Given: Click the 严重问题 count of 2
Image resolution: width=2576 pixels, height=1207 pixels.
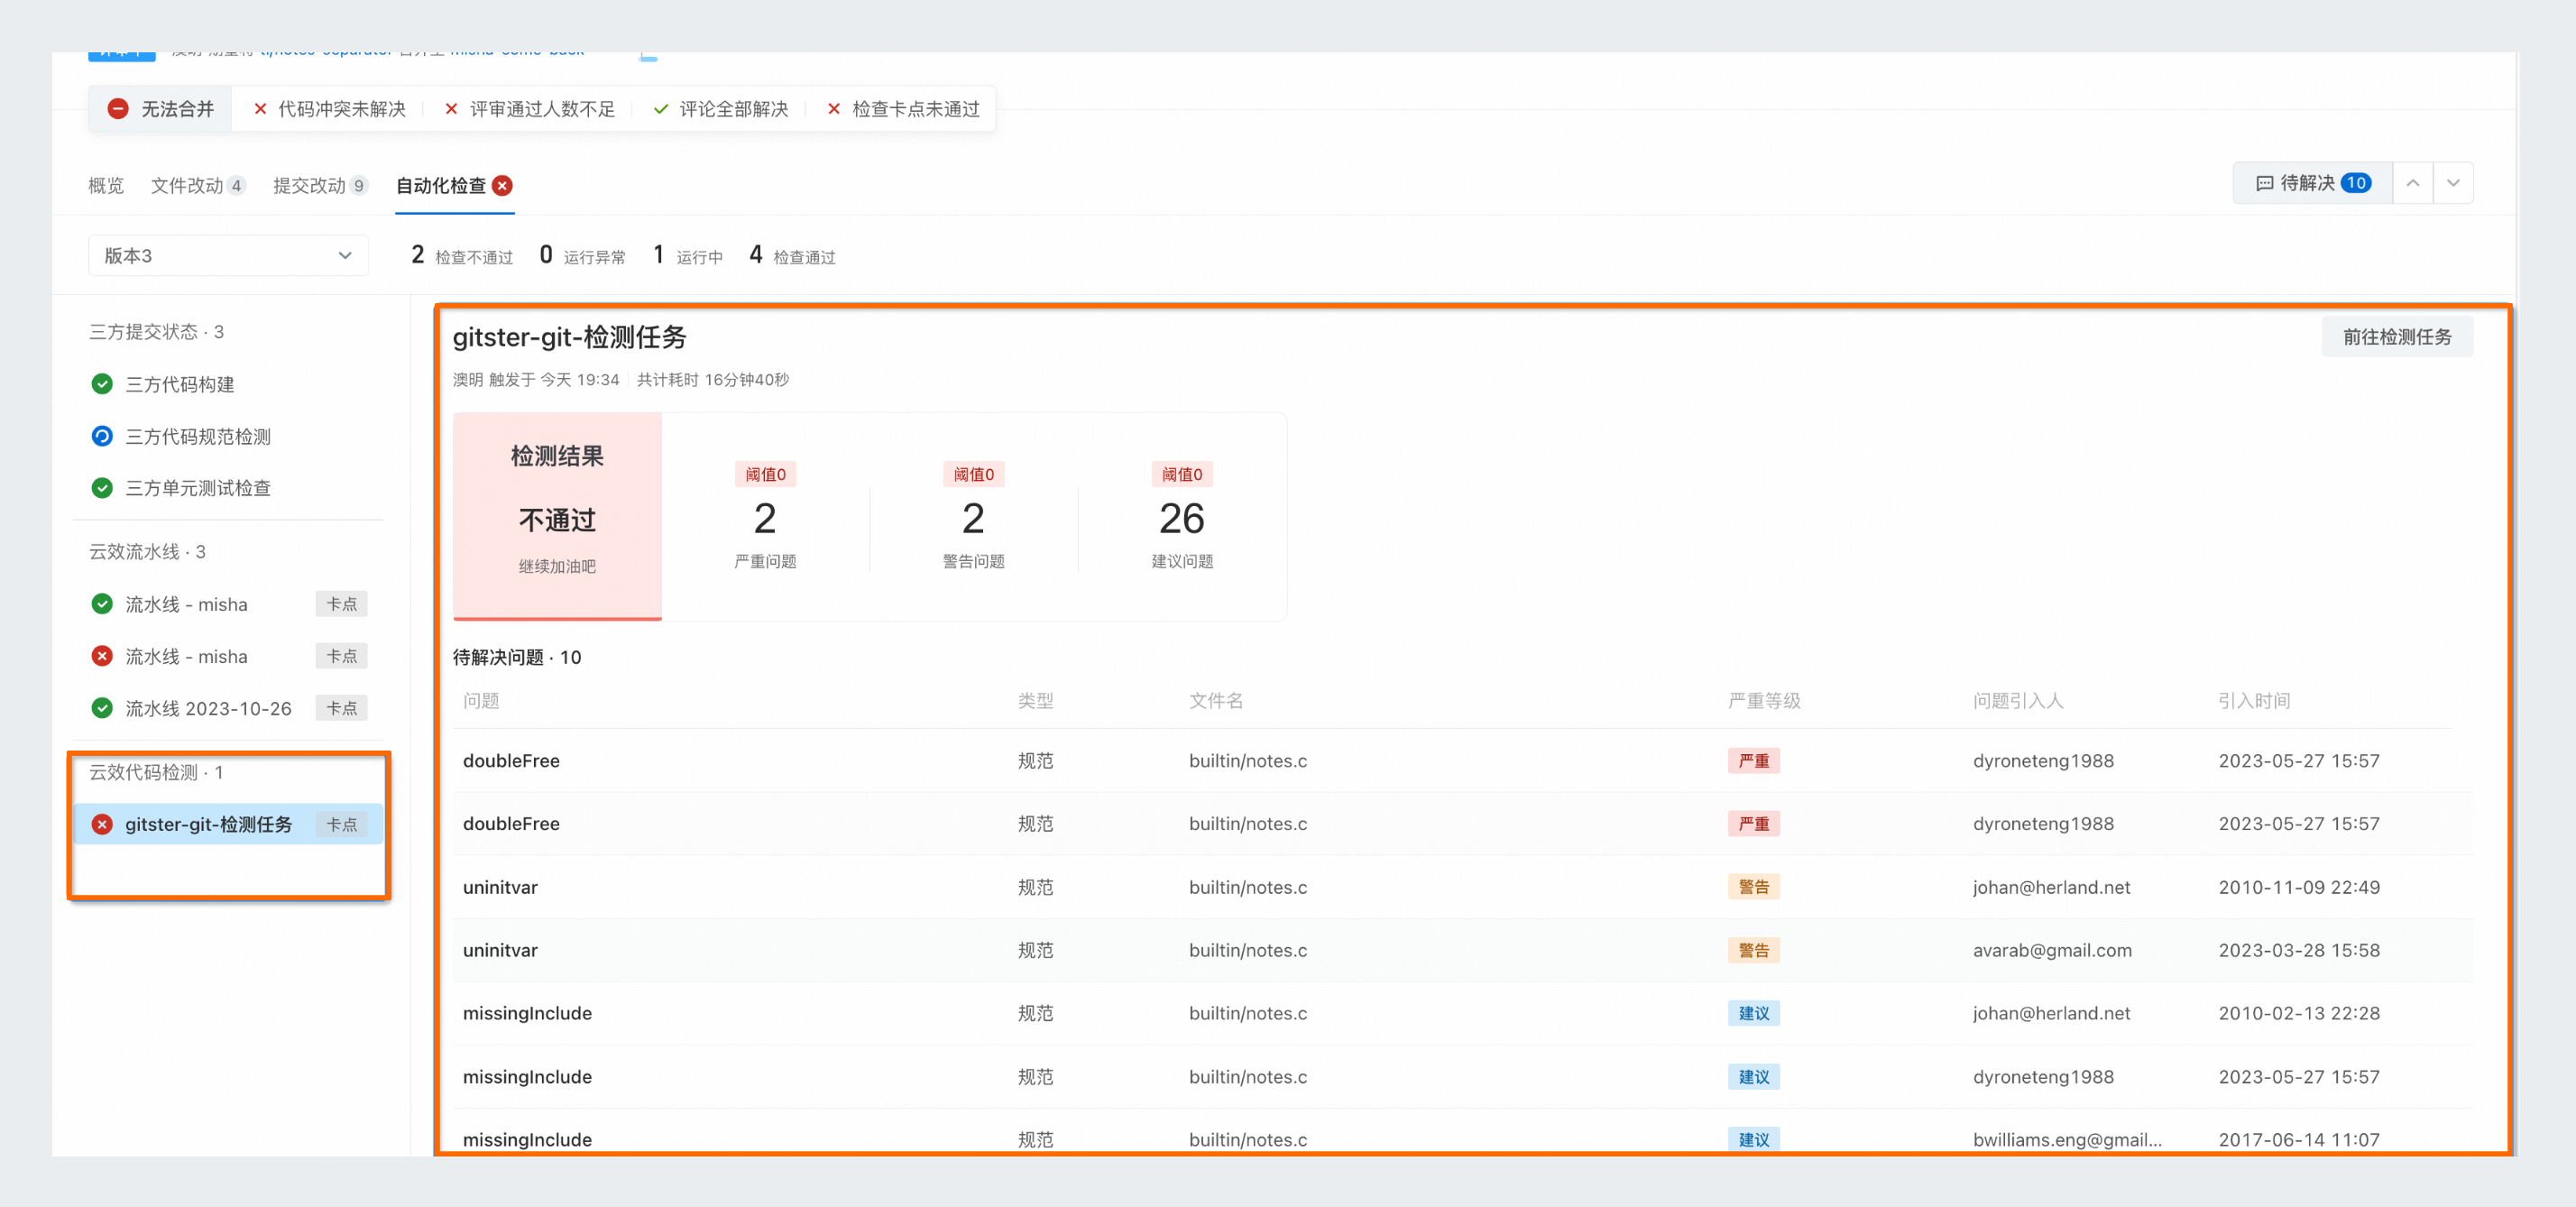Looking at the screenshot, I should [765, 518].
